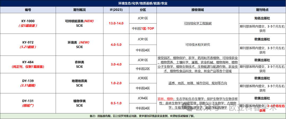Click the 备注 footer note
The image size is (286, 119).
(x=143, y=116)
